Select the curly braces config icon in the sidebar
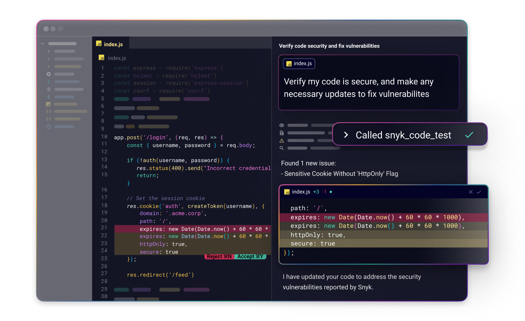The height and width of the screenshot is (321, 525). (49, 111)
